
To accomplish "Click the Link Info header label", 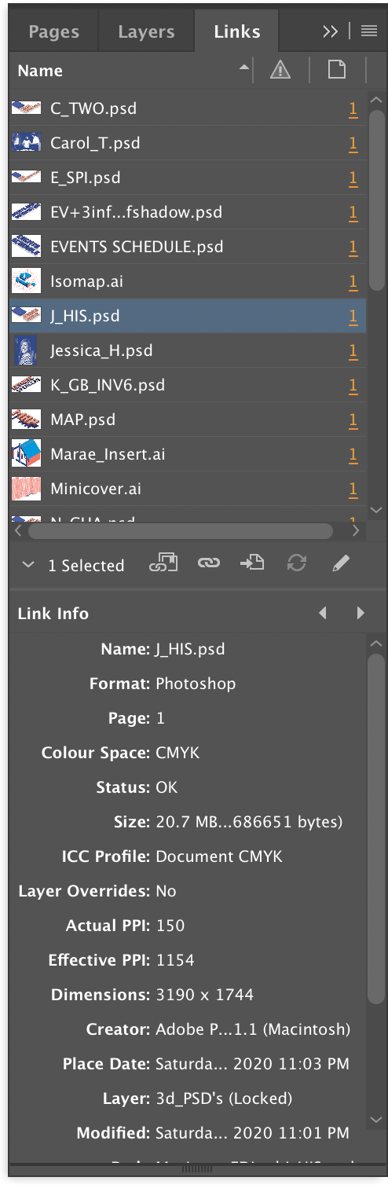I will coord(53,614).
